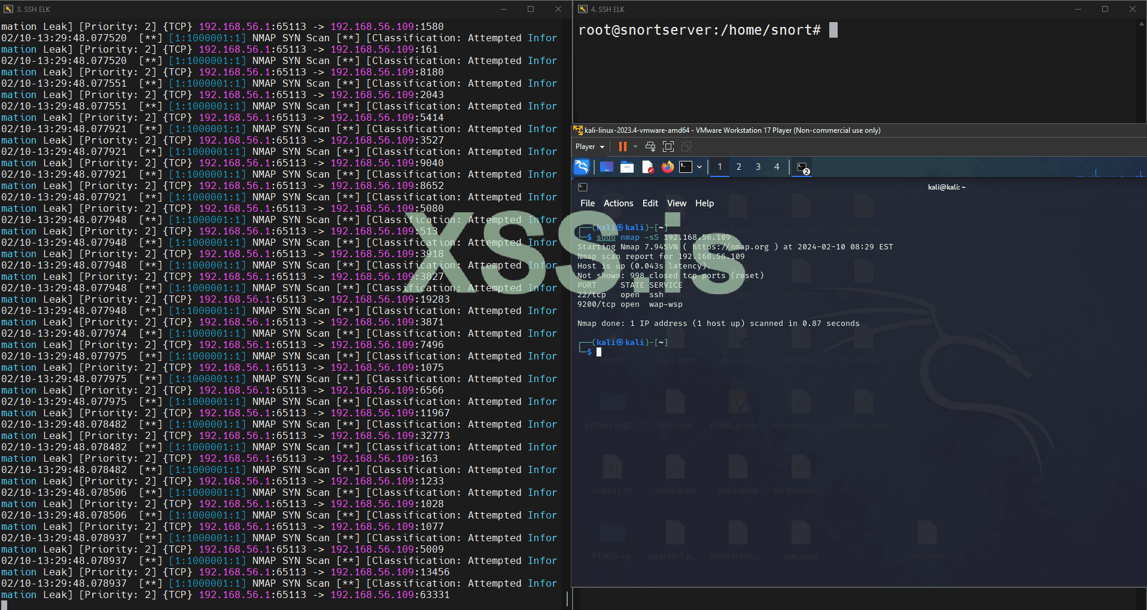Click the '9200/tcp open wap-wsp' result line
This screenshot has height=610, width=1147.
coord(630,304)
